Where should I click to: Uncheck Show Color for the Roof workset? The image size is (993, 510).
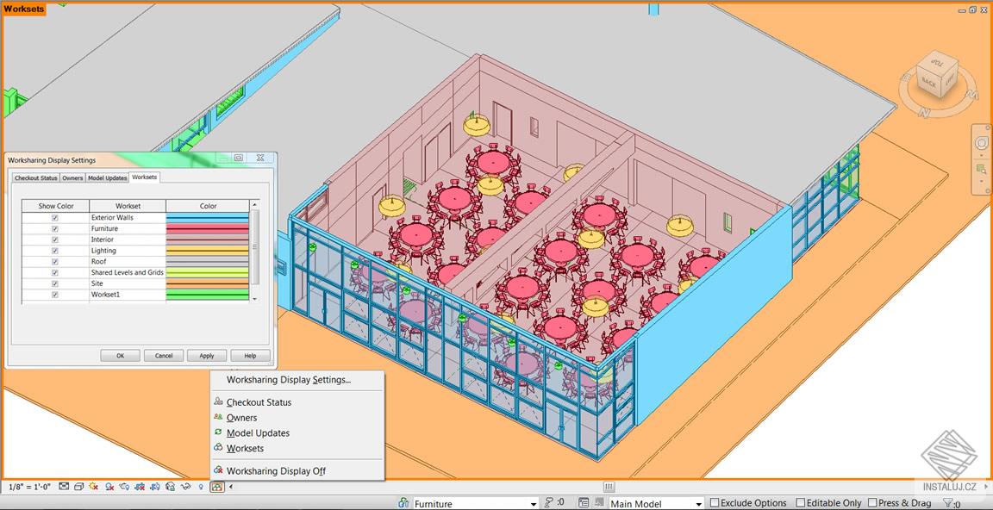54,261
